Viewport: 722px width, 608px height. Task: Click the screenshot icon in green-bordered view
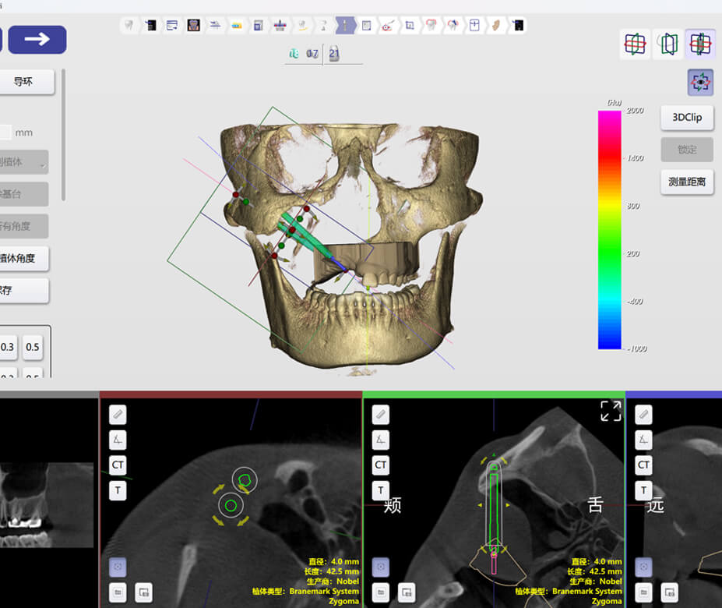pyautogui.click(x=406, y=592)
